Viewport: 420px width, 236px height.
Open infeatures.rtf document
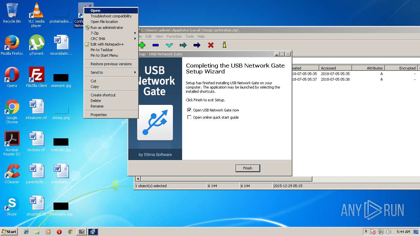pos(36,109)
